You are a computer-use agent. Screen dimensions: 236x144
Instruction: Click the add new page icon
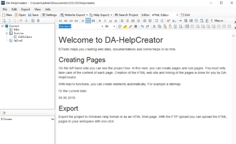pos(4,21)
